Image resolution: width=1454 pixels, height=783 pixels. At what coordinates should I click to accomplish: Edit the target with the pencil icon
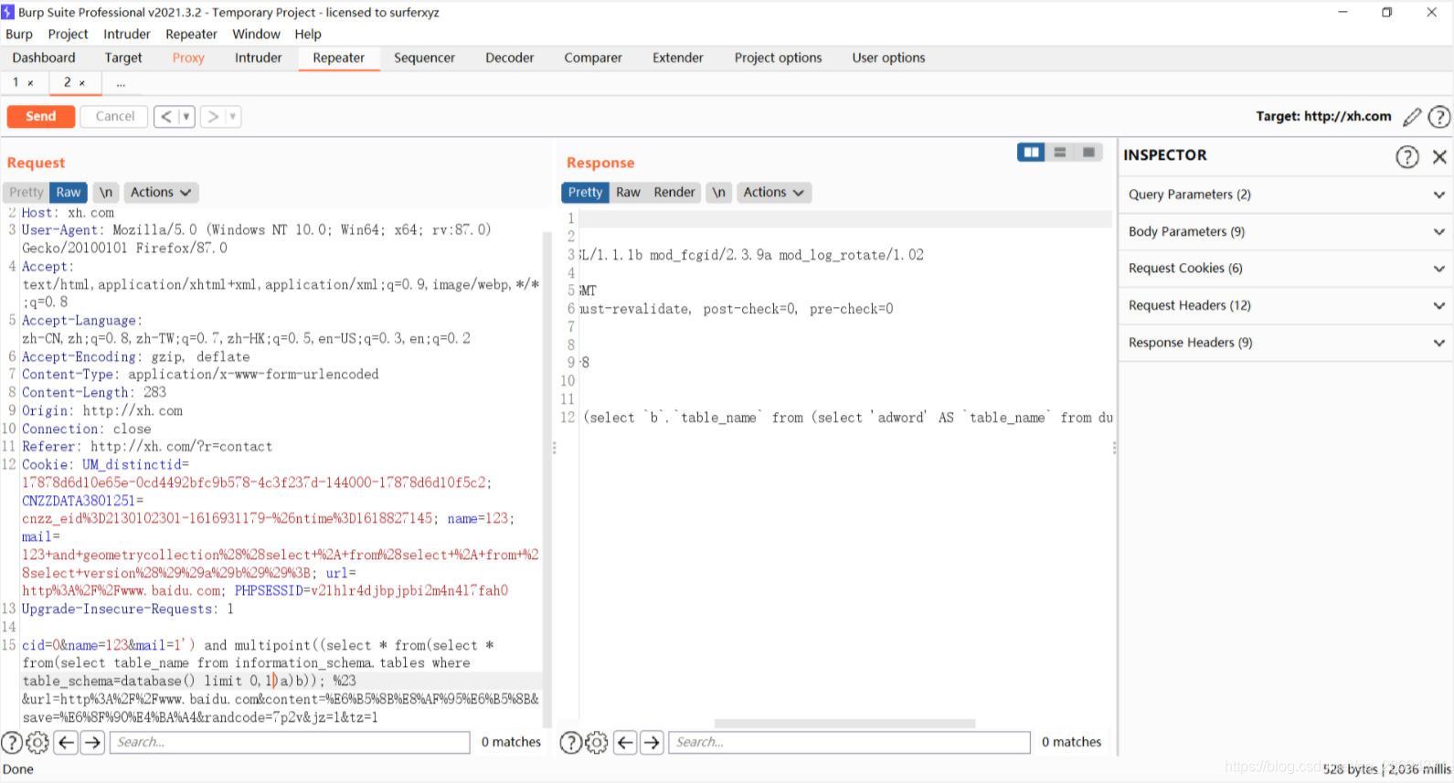[x=1412, y=117]
